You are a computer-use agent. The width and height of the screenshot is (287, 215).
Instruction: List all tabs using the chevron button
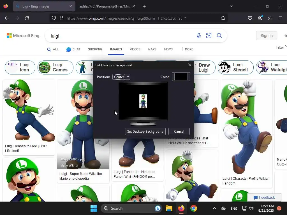tap(231, 6)
